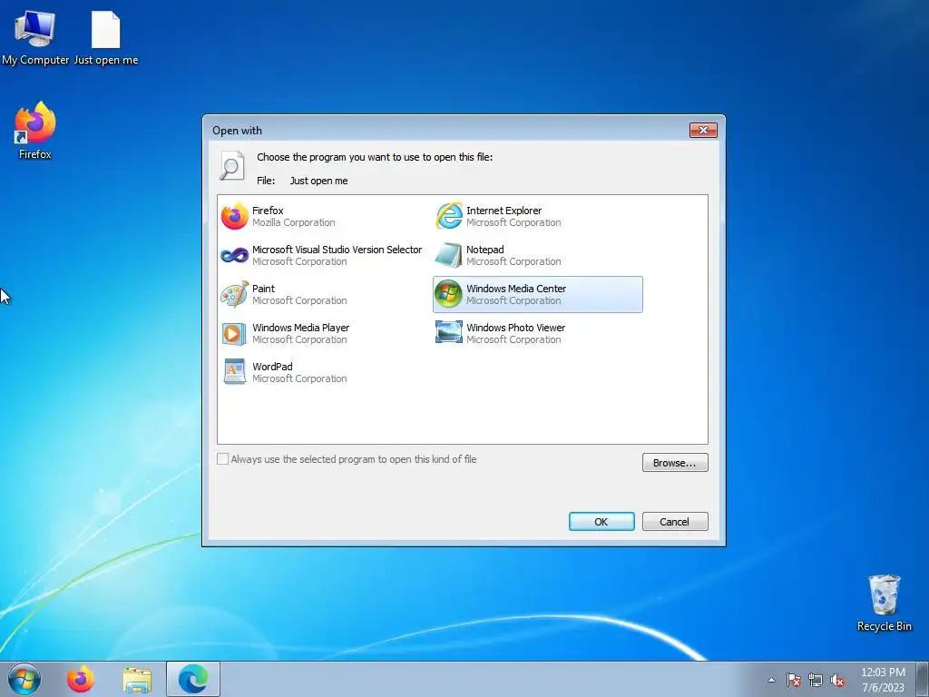
Task: Select the WordPad icon in list
Action: (235, 371)
